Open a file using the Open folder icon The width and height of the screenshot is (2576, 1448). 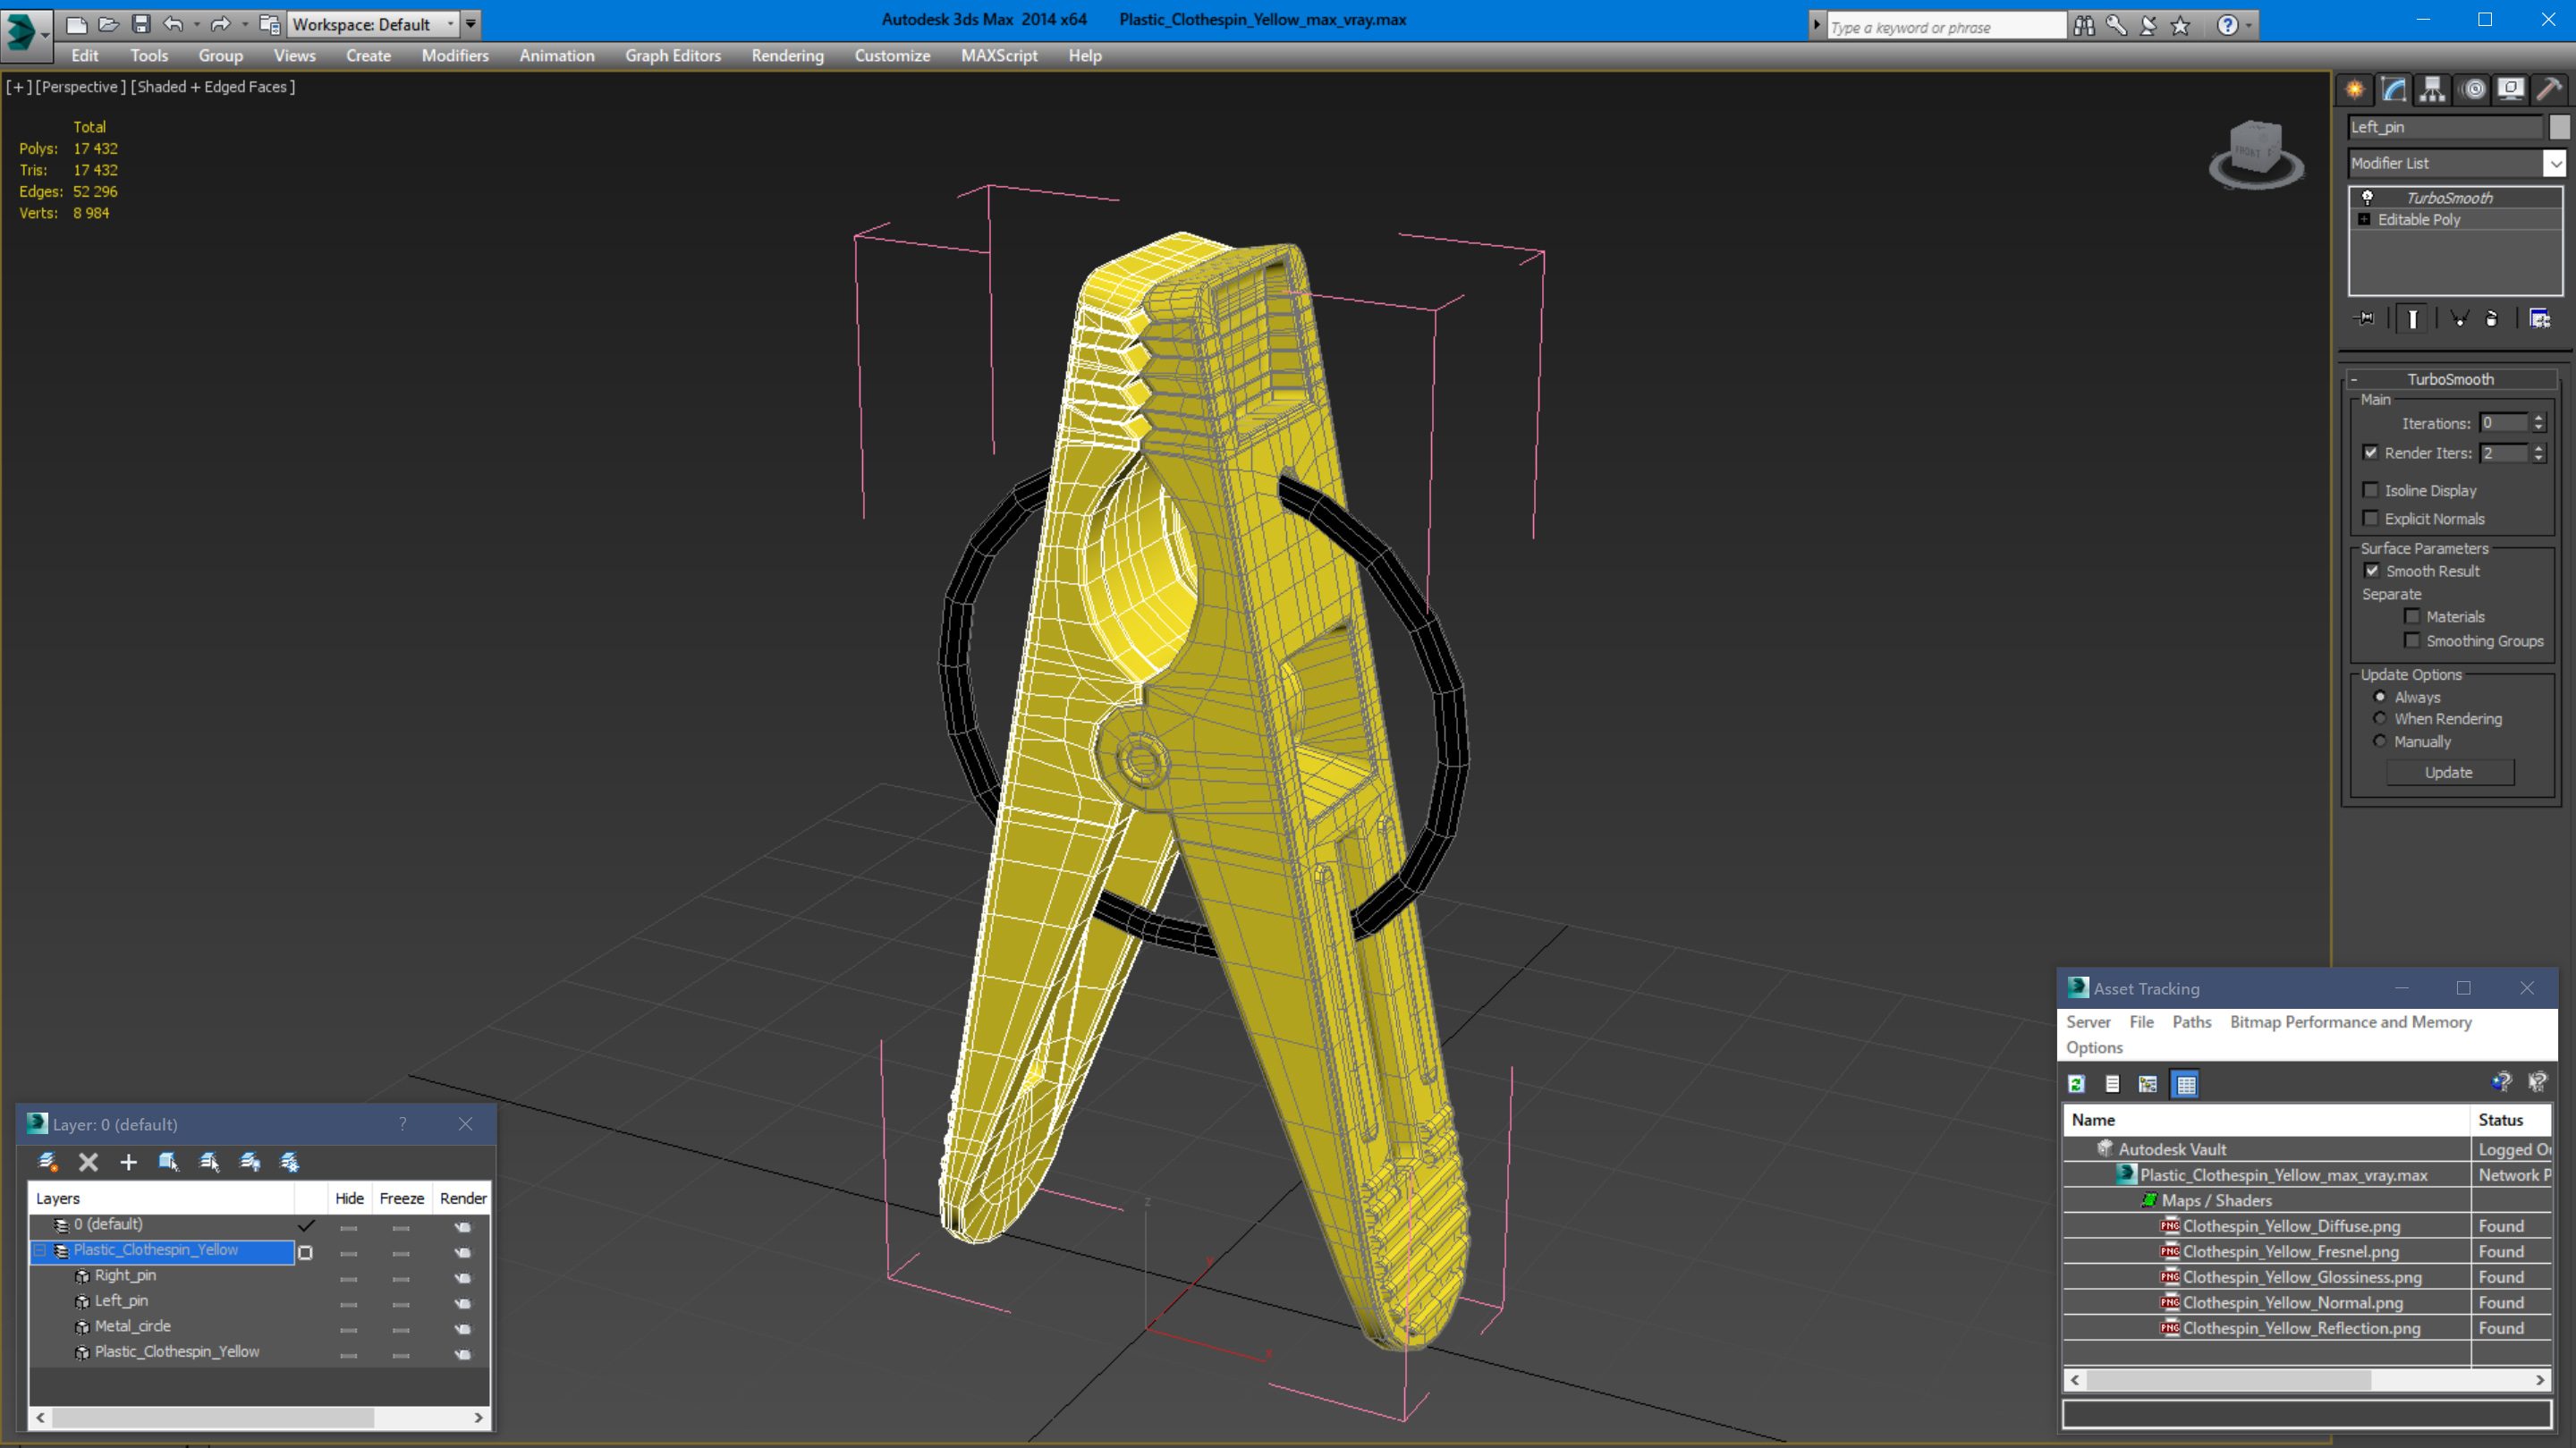tap(108, 24)
